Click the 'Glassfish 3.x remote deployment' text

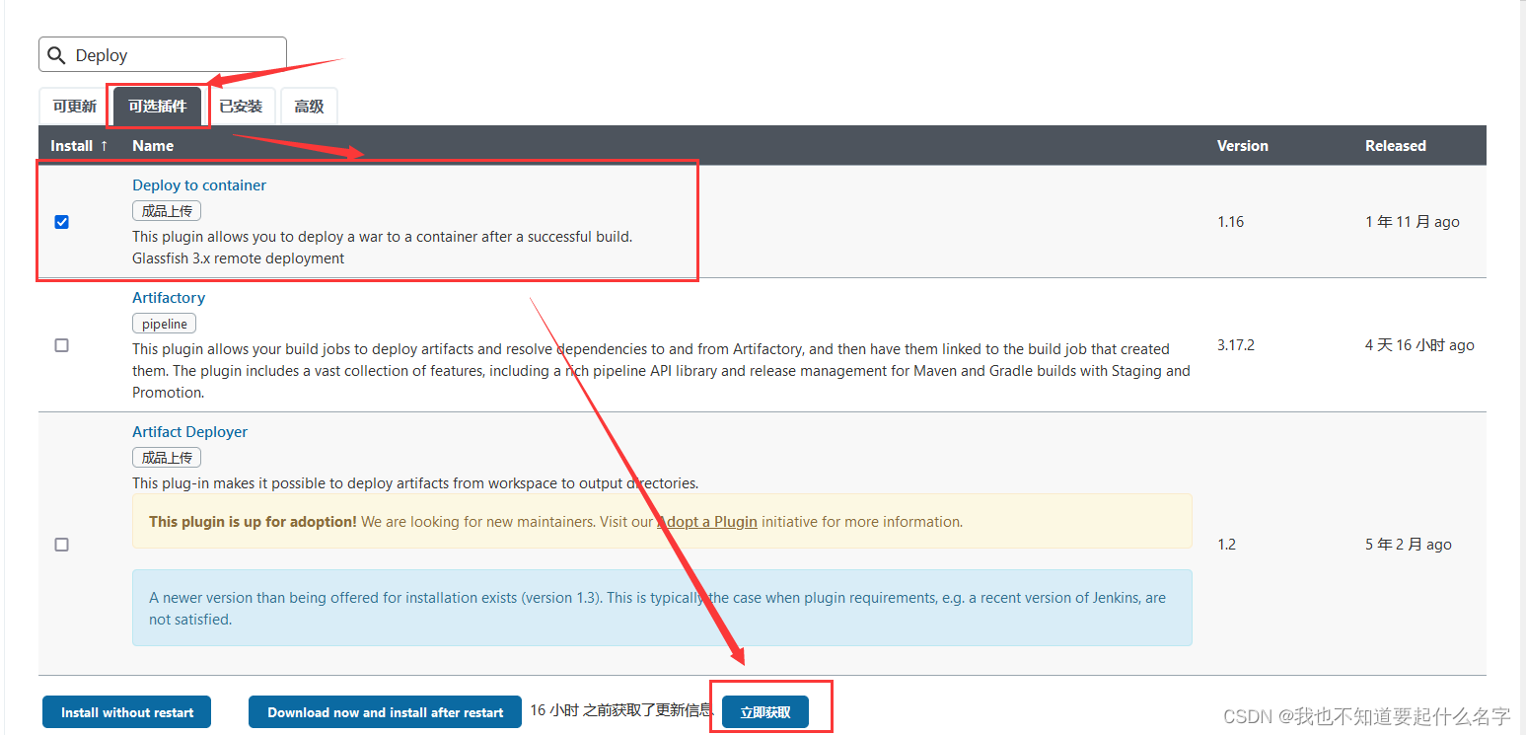pos(239,258)
